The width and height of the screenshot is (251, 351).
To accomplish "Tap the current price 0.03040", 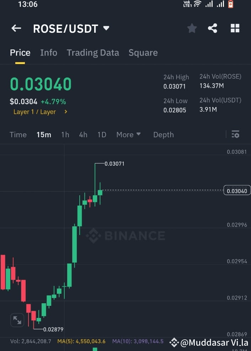I will click(x=41, y=84).
